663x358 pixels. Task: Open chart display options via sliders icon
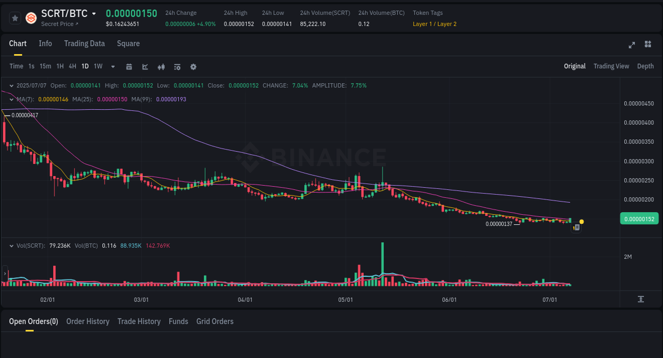click(x=177, y=66)
